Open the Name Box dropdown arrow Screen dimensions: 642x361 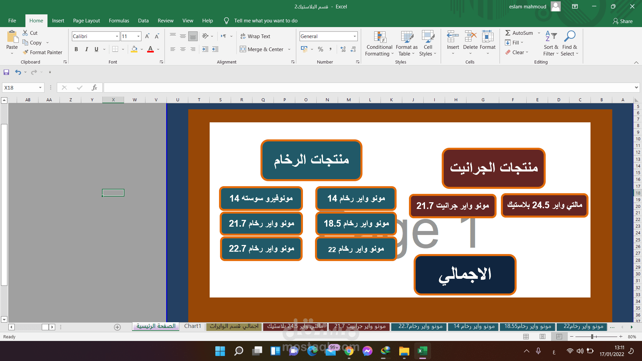[40, 88]
